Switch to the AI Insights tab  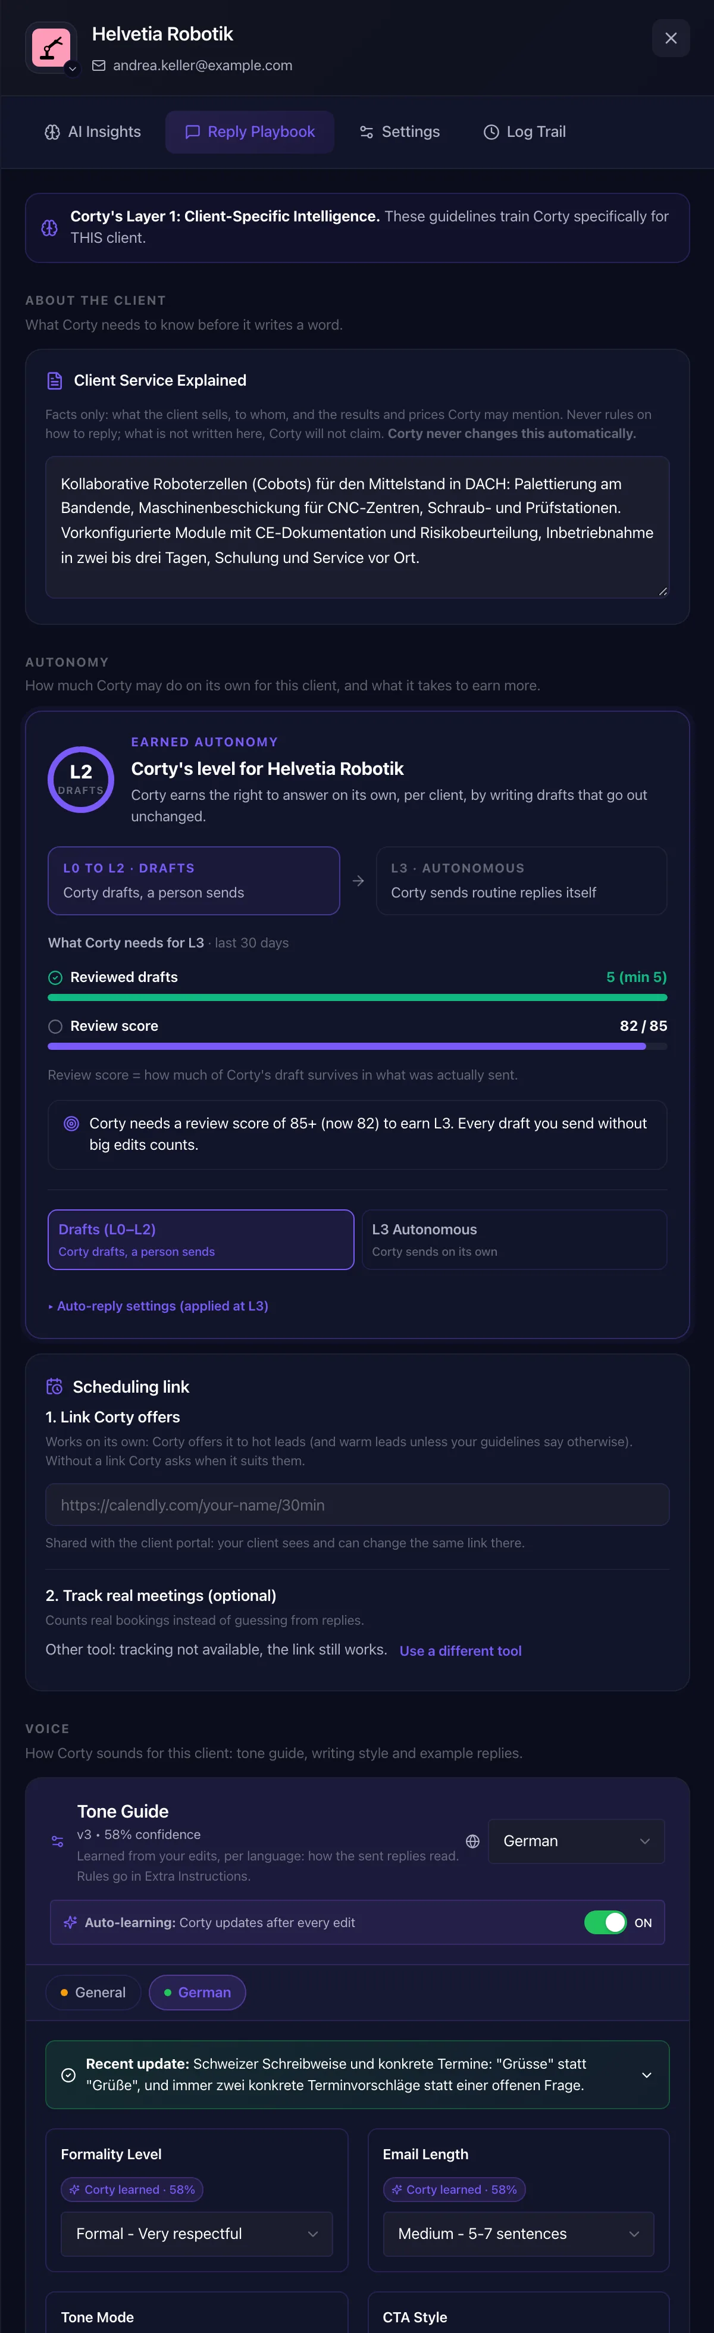coord(93,132)
